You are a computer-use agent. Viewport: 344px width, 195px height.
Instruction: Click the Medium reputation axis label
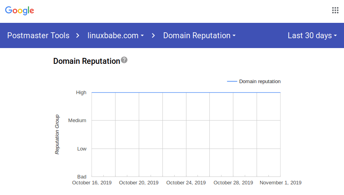click(77, 121)
